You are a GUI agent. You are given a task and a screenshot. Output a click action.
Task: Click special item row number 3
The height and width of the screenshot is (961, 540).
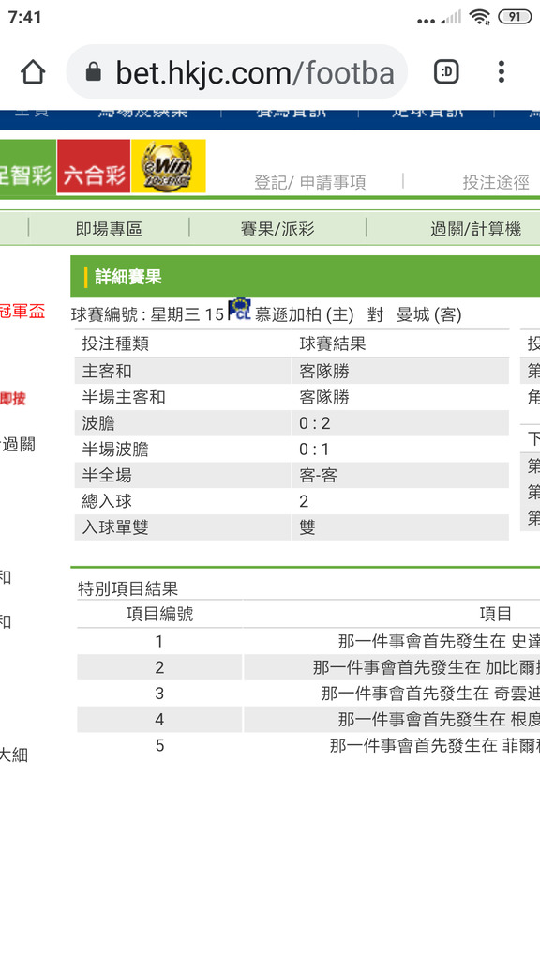(159, 694)
